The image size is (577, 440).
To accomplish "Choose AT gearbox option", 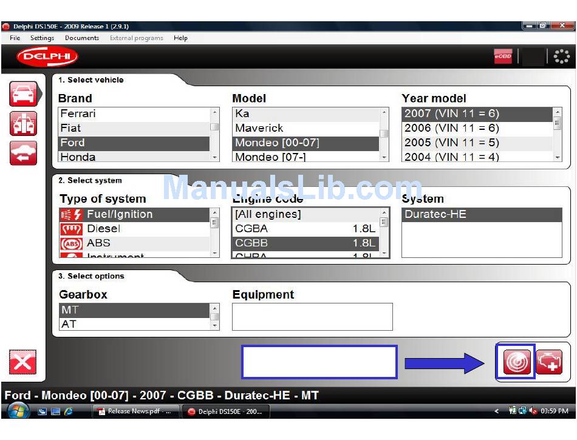I will pyautogui.click(x=69, y=324).
